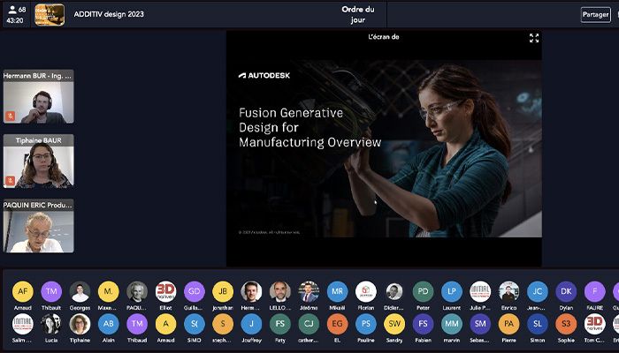Open Lucia's black-and-white photo avatar
The height and width of the screenshot is (353, 619).
pos(51,324)
